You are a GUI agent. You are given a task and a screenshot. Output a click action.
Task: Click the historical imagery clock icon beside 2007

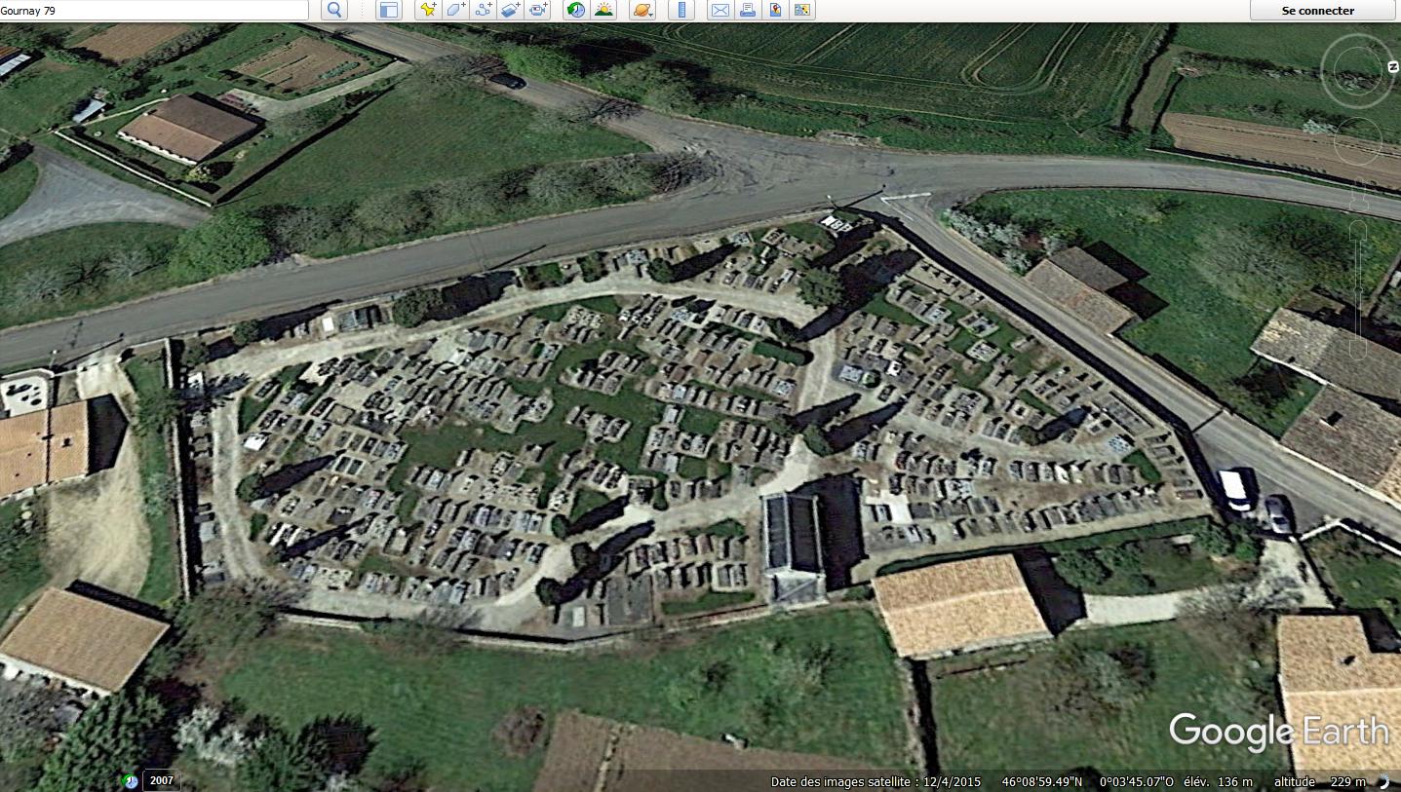coord(130,780)
